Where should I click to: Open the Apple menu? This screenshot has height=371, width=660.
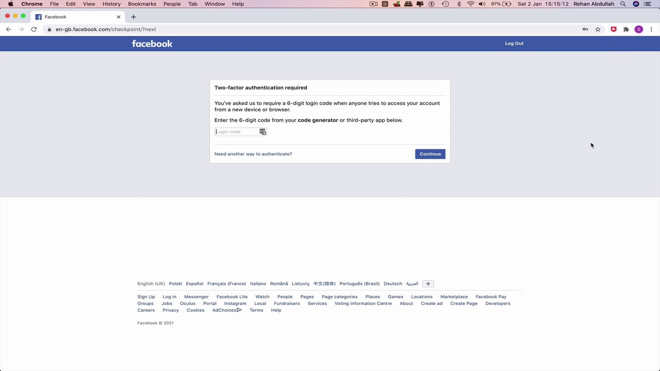(x=10, y=4)
